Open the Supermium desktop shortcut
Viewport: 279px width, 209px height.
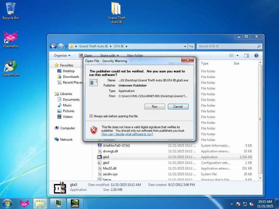click(x=11, y=68)
